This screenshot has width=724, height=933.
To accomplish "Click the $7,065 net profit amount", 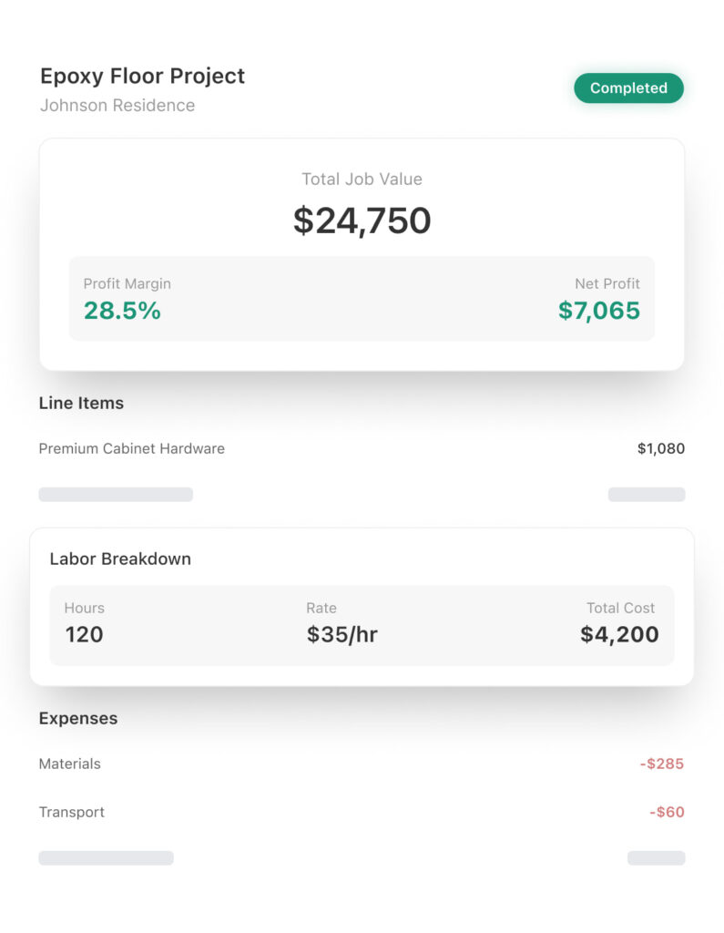I will [598, 311].
